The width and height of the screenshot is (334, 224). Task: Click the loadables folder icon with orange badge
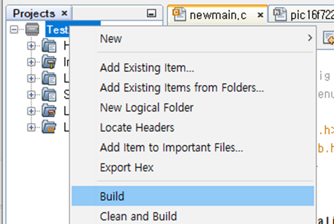(x=49, y=127)
